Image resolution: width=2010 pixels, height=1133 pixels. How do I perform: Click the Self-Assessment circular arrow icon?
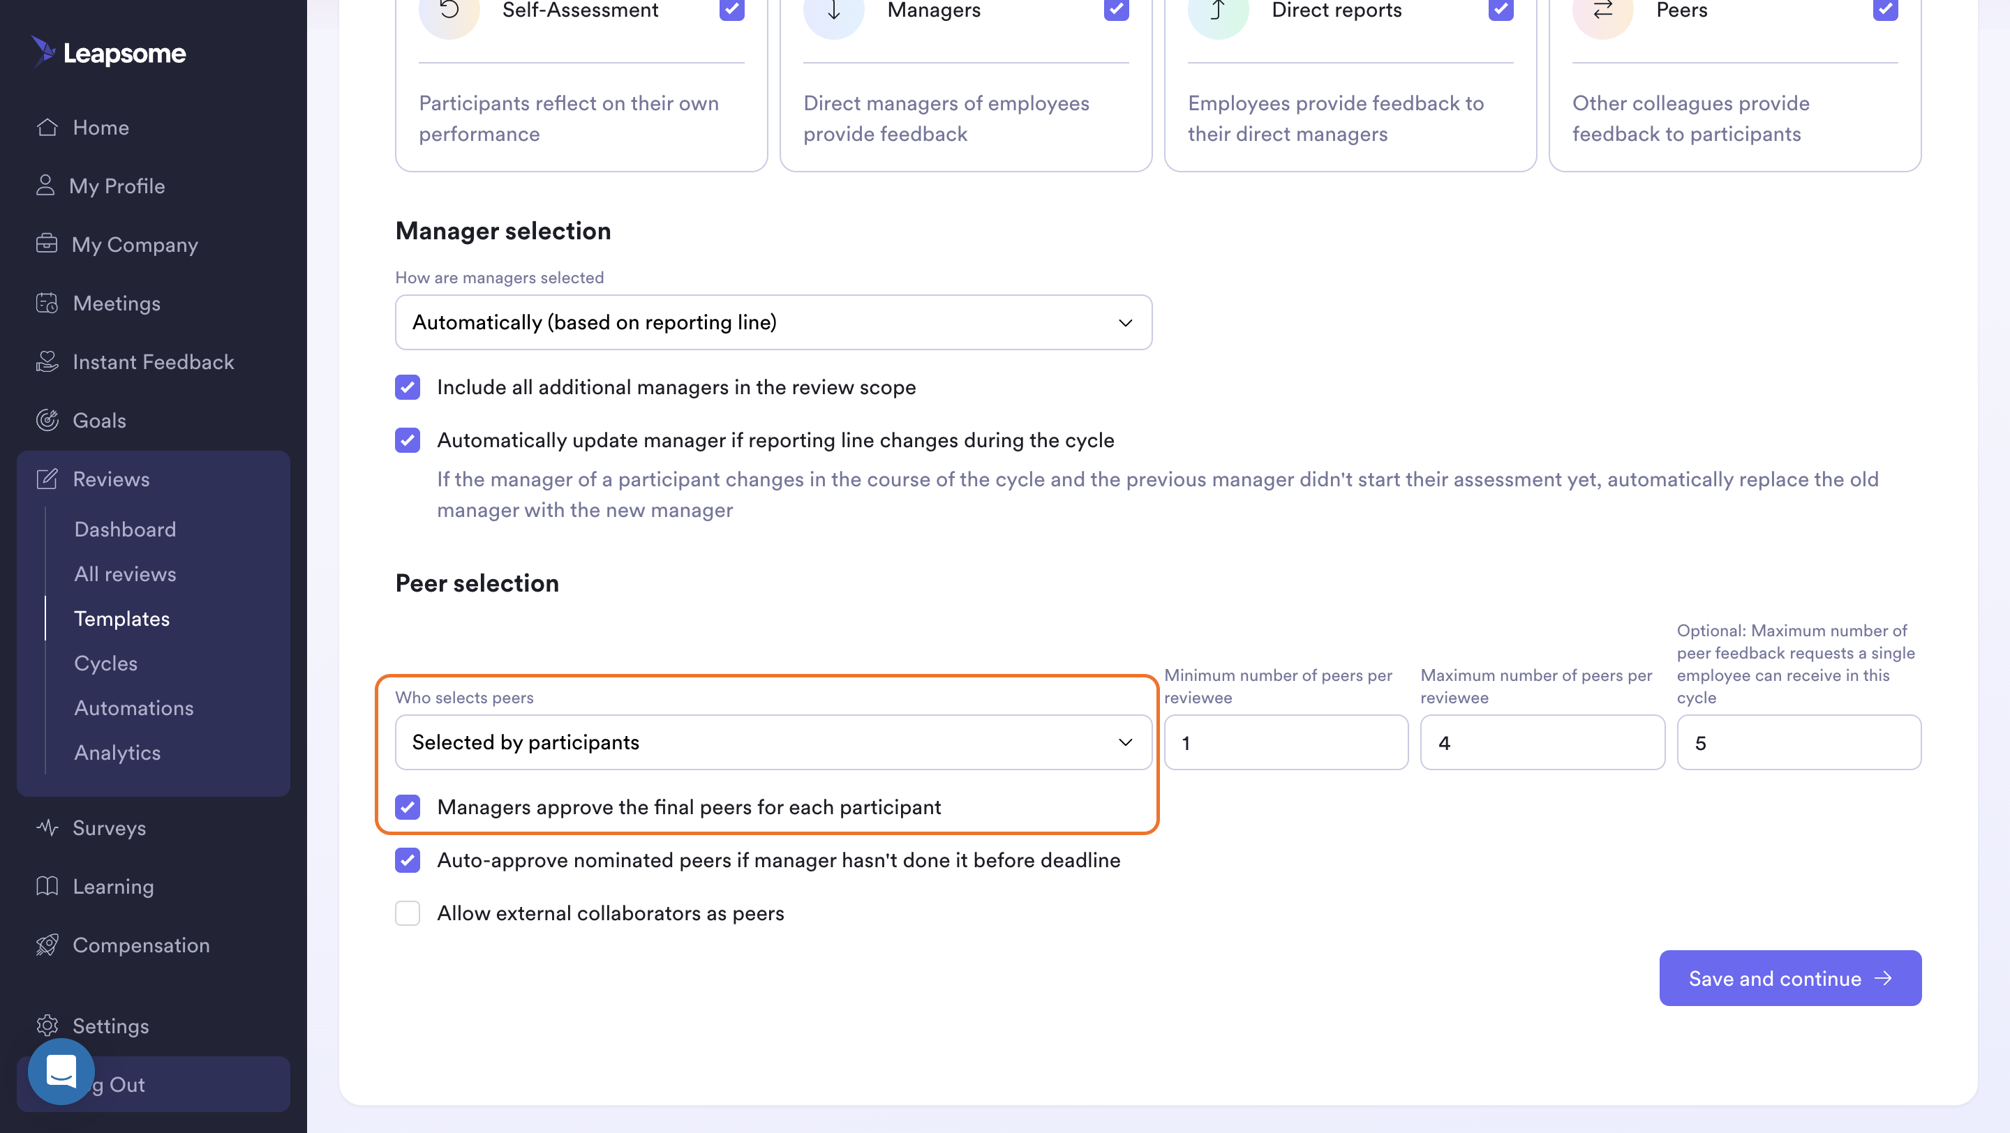(x=449, y=11)
